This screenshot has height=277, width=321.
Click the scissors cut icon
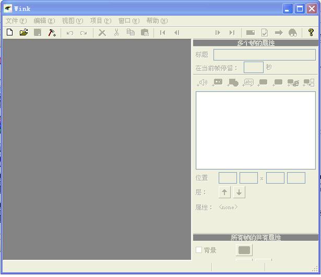pyautogui.click(x=116, y=32)
